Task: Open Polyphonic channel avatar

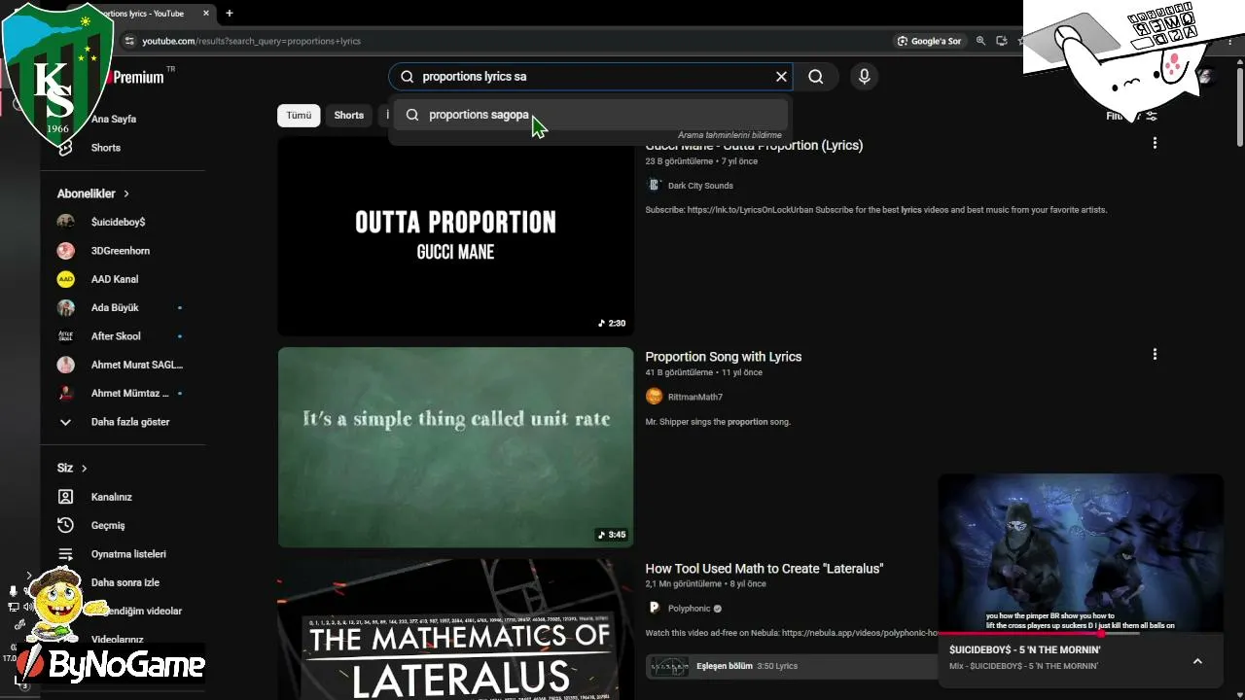Action: coord(654,609)
